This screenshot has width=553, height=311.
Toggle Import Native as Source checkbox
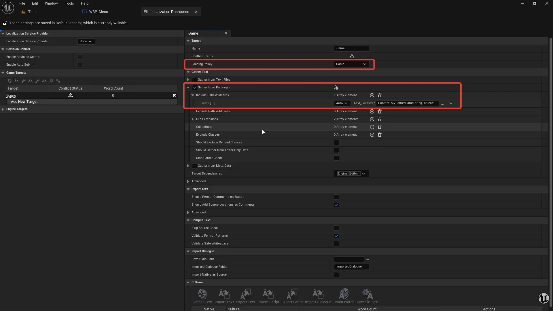click(x=336, y=275)
